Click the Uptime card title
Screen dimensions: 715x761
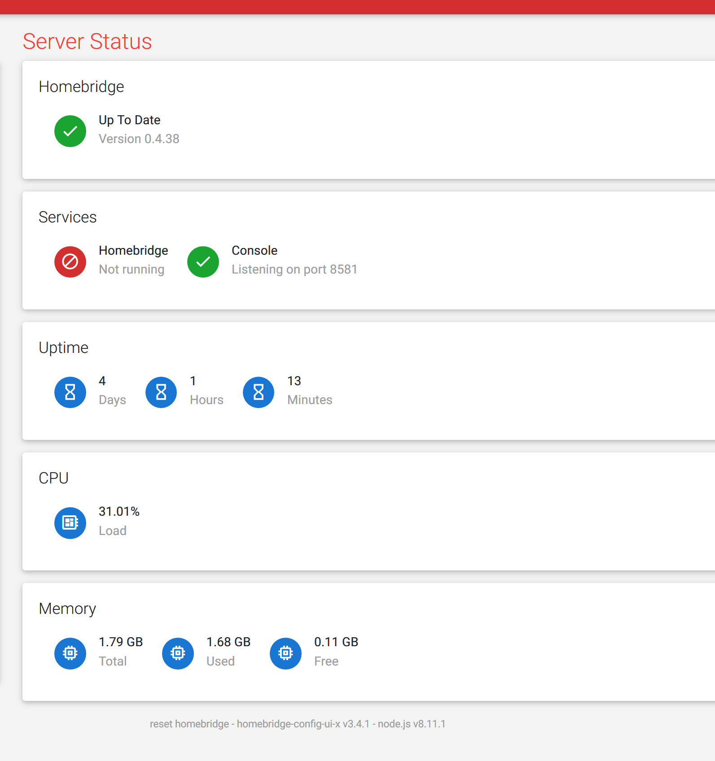pyautogui.click(x=64, y=348)
